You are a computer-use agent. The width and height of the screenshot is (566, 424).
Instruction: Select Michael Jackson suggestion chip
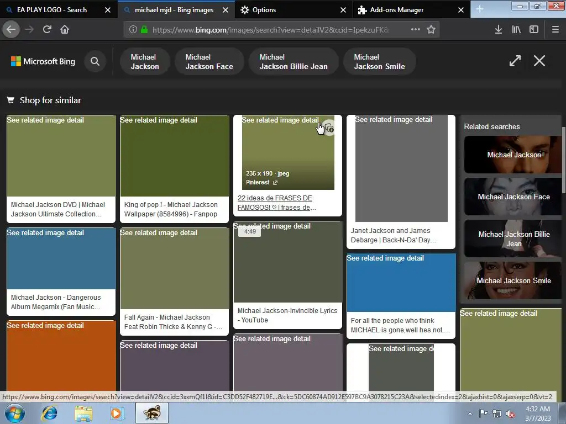145,62
